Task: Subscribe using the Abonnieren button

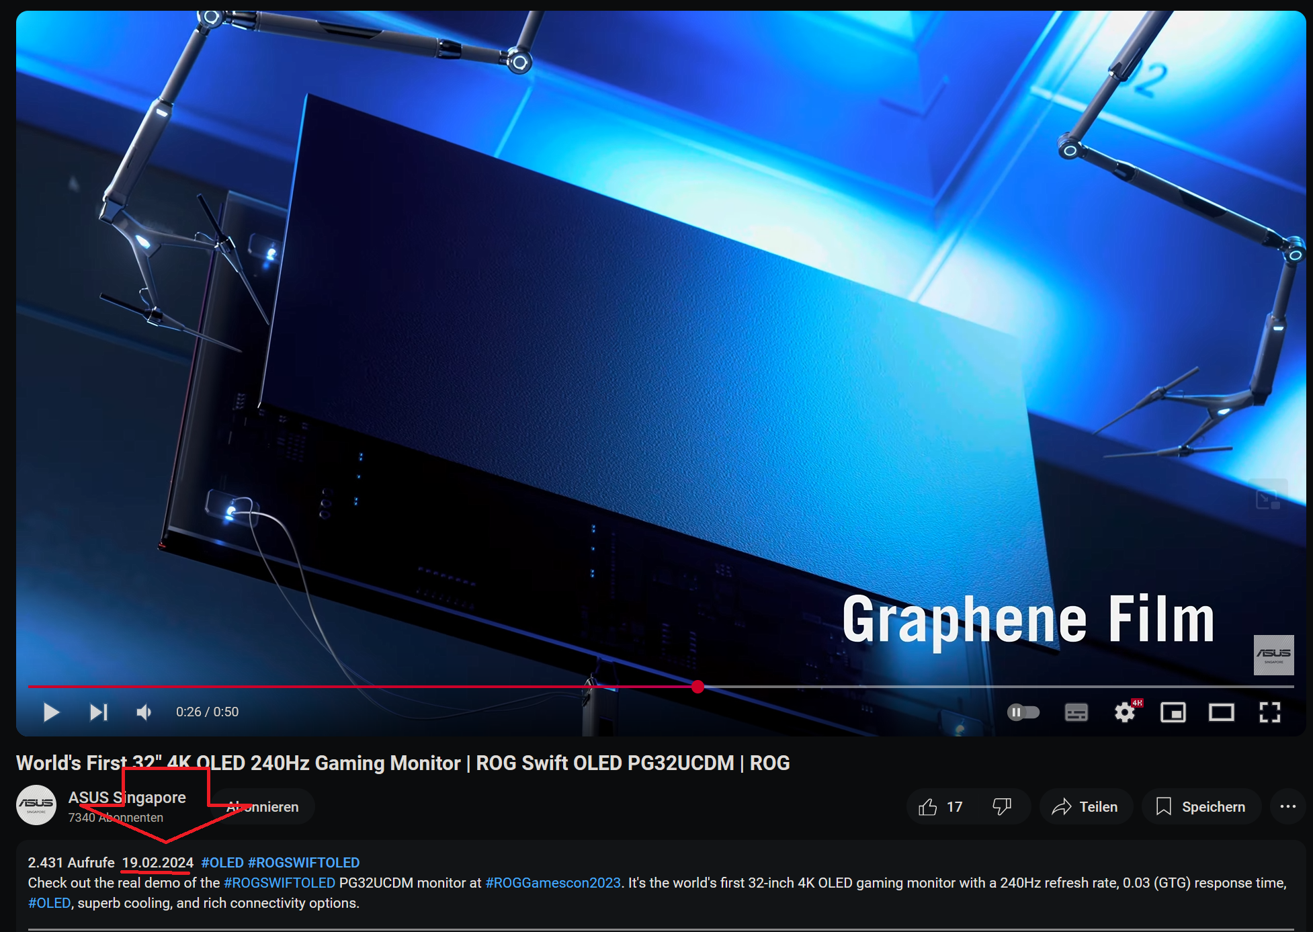Action: click(261, 806)
